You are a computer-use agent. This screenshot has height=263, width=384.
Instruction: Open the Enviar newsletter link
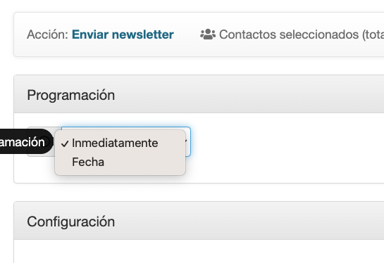pos(123,34)
